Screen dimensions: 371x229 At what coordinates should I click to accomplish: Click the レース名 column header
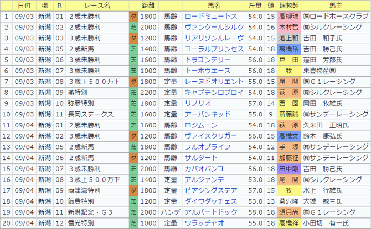pyautogui.click(x=97, y=6)
